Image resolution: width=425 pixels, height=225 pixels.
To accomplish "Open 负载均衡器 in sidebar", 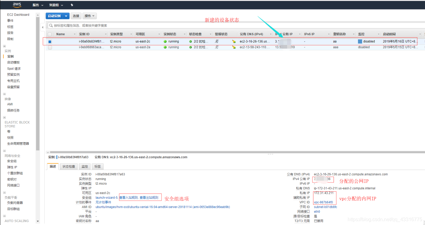I will tap(15, 203).
